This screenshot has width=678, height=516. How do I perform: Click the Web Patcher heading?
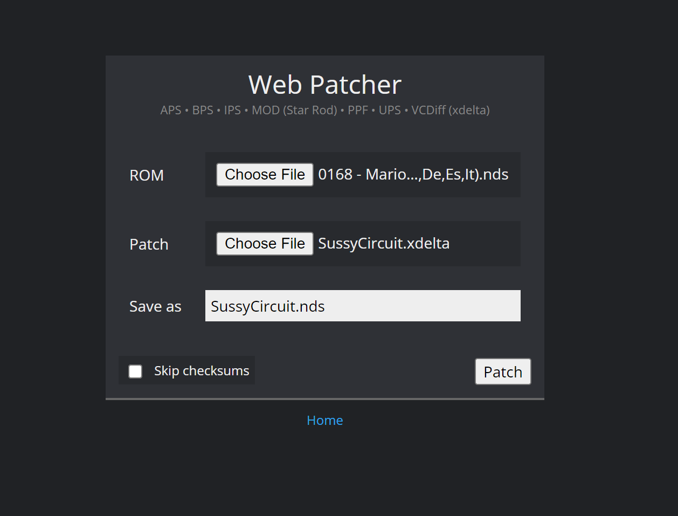tap(324, 85)
